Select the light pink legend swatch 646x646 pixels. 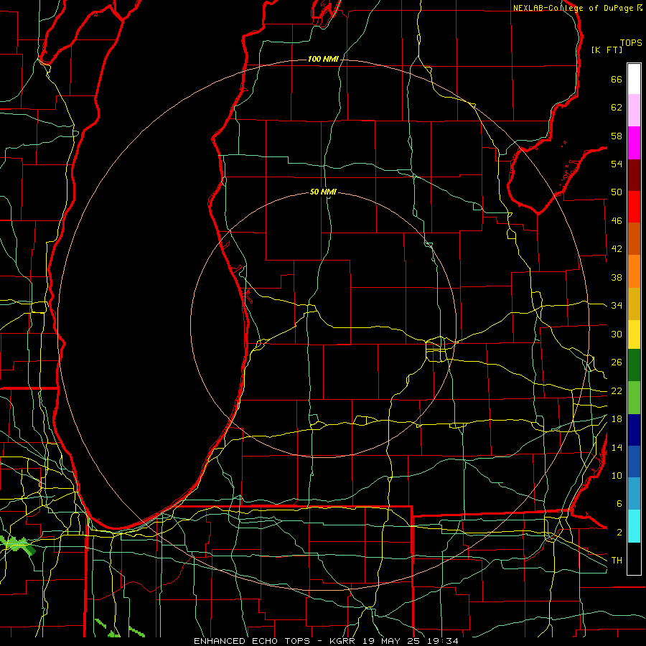[x=634, y=111]
